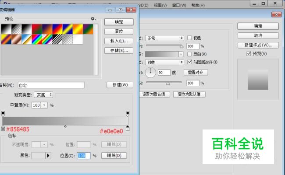Enable the 仿色 dither checkbox
This screenshot has height=175, width=285.
189,38
